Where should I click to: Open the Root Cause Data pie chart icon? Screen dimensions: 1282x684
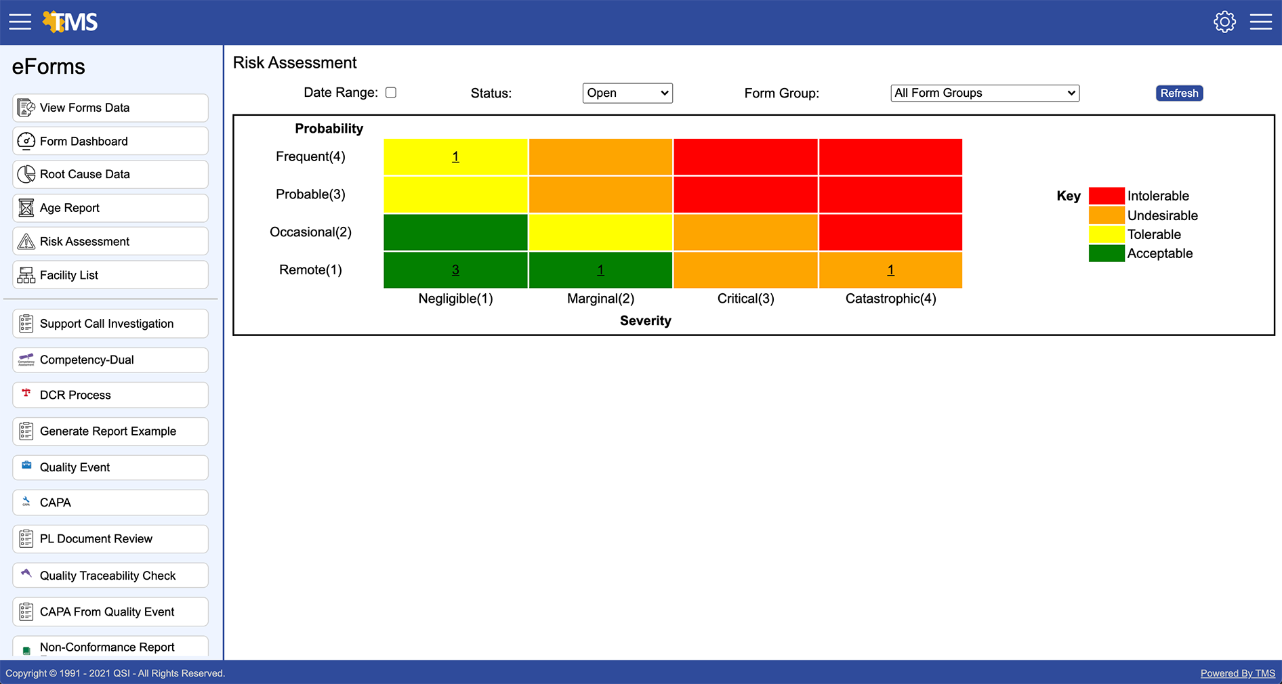coord(26,174)
